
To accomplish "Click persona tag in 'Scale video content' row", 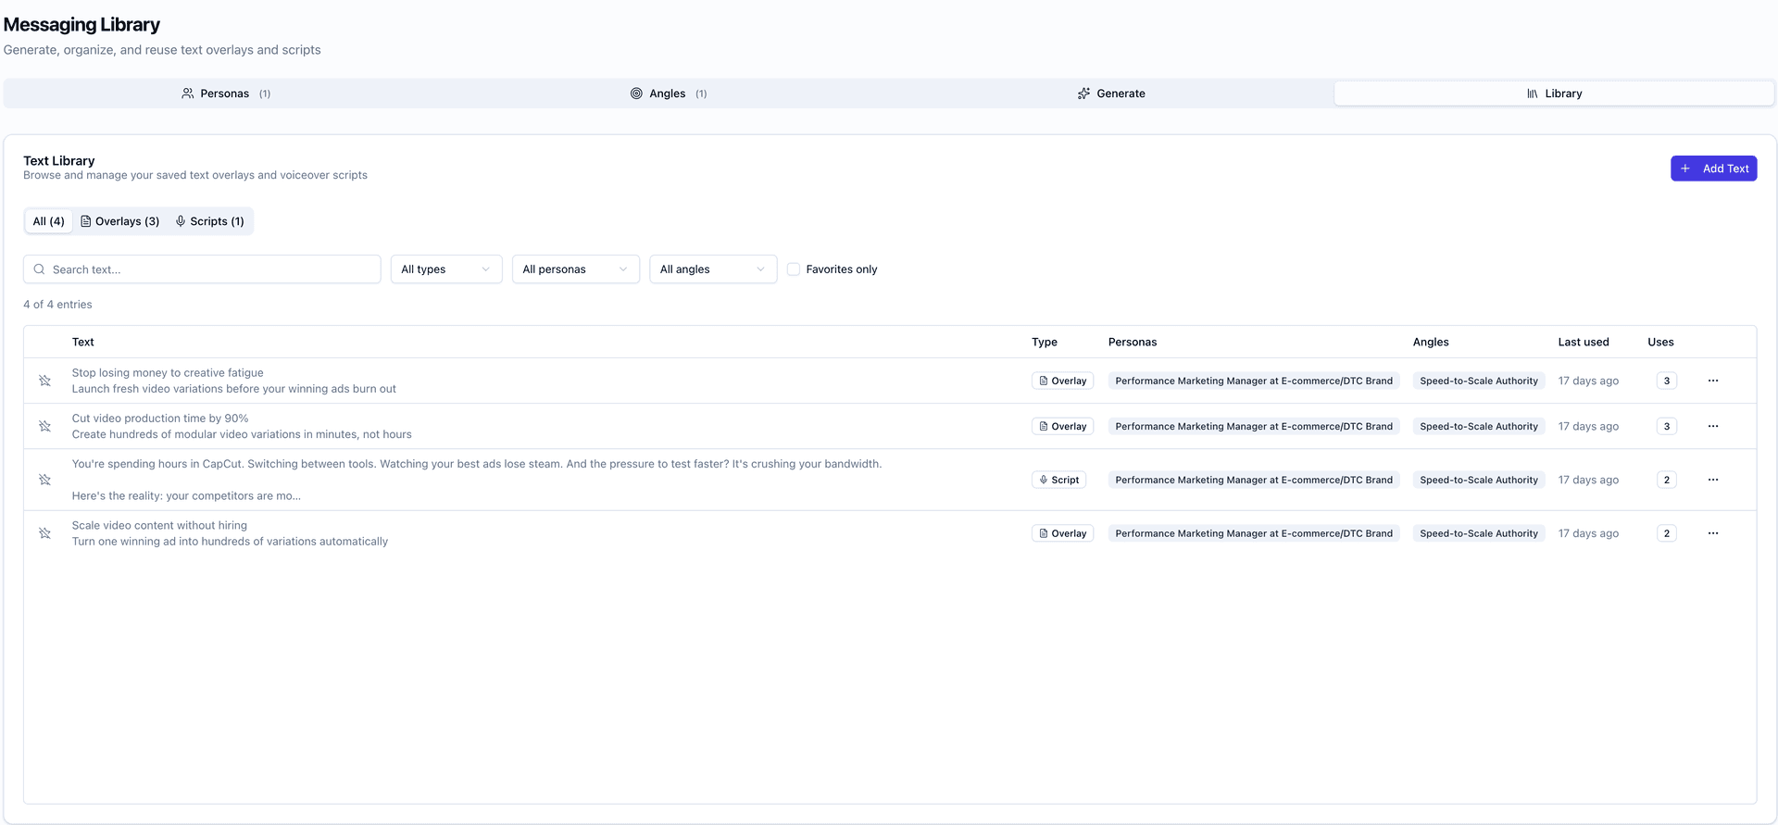I will coord(1254,533).
